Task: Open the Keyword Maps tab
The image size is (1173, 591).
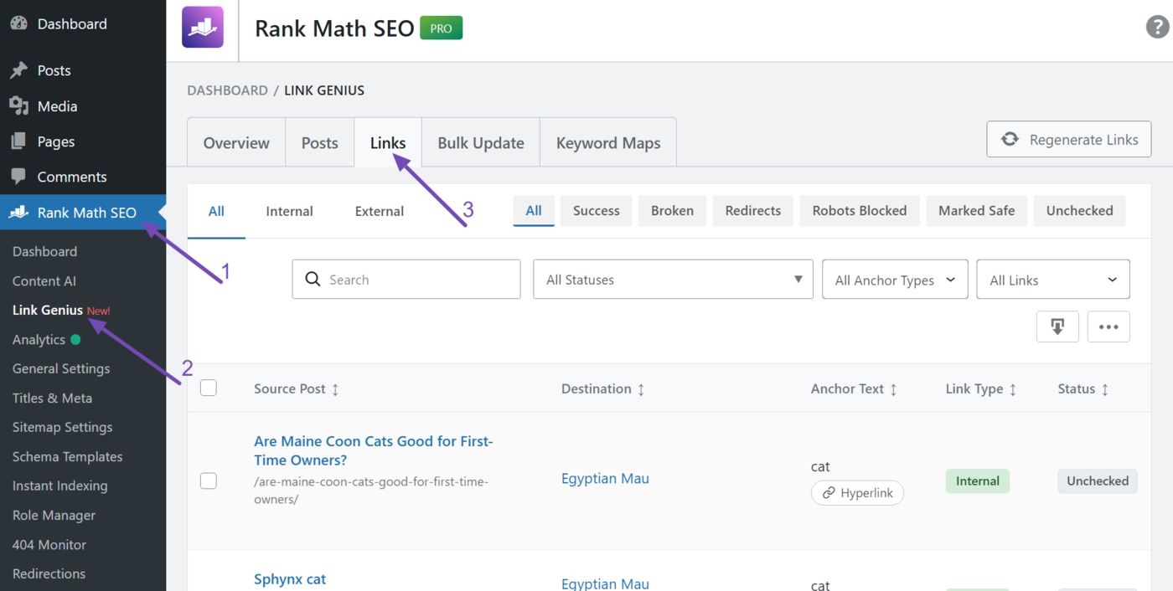Action: pyautogui.click(x=608, y=142)
